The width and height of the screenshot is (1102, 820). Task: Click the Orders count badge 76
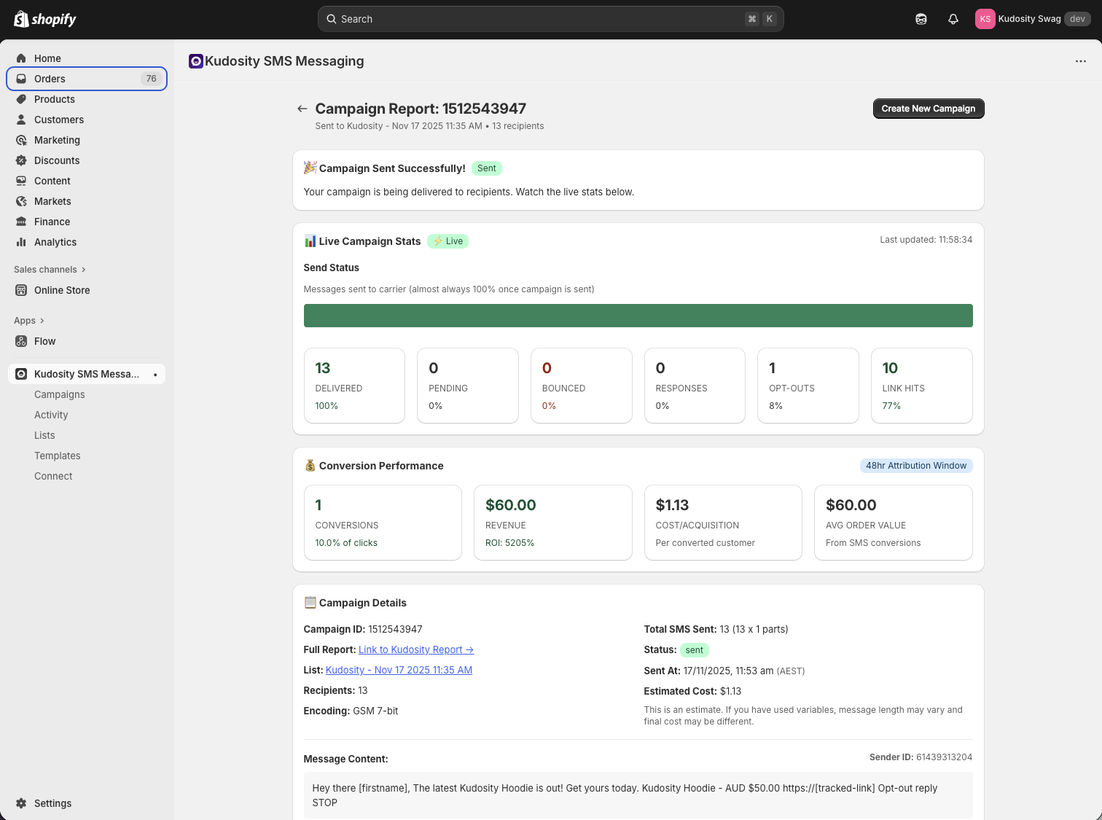(151, 79)
